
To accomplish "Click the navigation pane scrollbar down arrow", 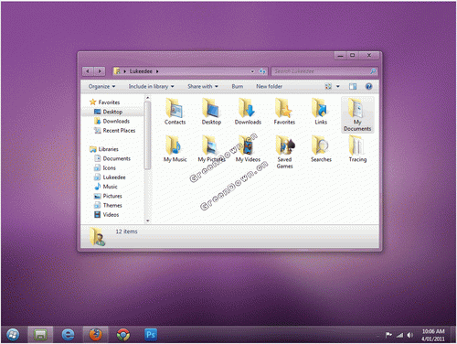I will 147,220.
